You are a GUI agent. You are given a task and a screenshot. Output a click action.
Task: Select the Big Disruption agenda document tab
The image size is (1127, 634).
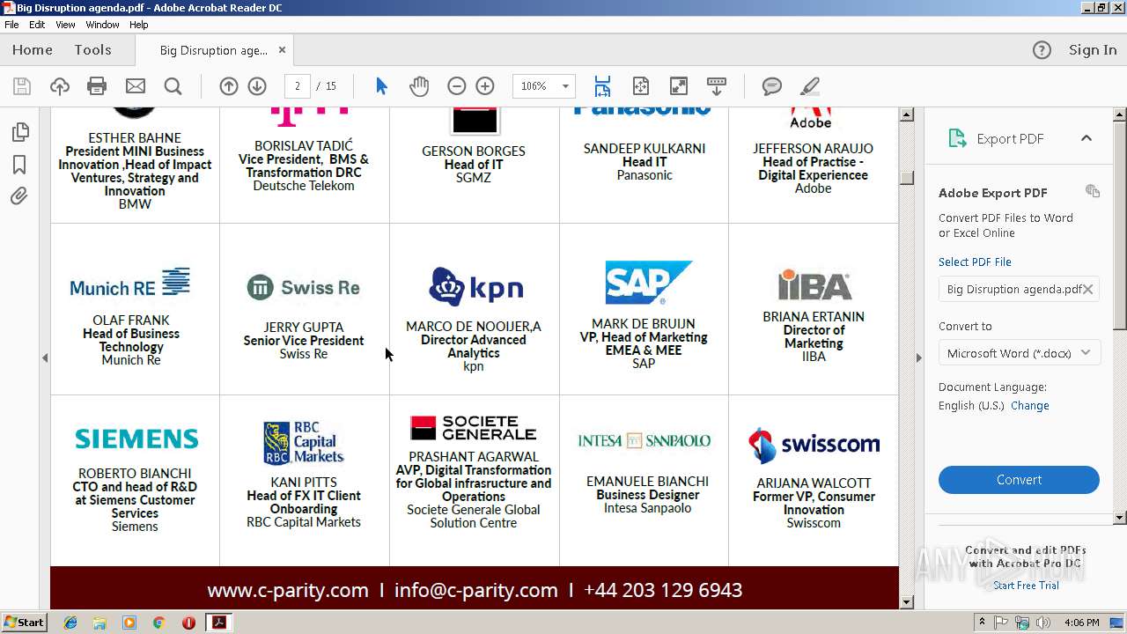[x=213, y=50]
